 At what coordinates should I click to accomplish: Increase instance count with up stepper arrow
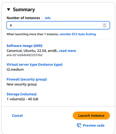[105, 24]
